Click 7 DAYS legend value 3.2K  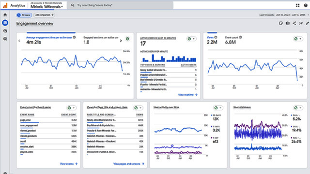click(x=217, y=130)
